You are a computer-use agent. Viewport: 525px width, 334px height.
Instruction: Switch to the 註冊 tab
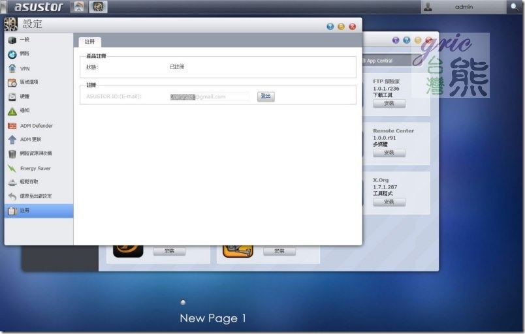pos(89,42)
